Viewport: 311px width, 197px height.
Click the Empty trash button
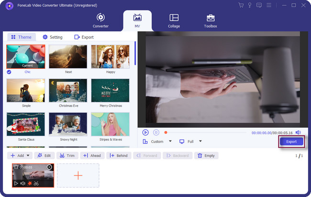[x=206, y=155]
